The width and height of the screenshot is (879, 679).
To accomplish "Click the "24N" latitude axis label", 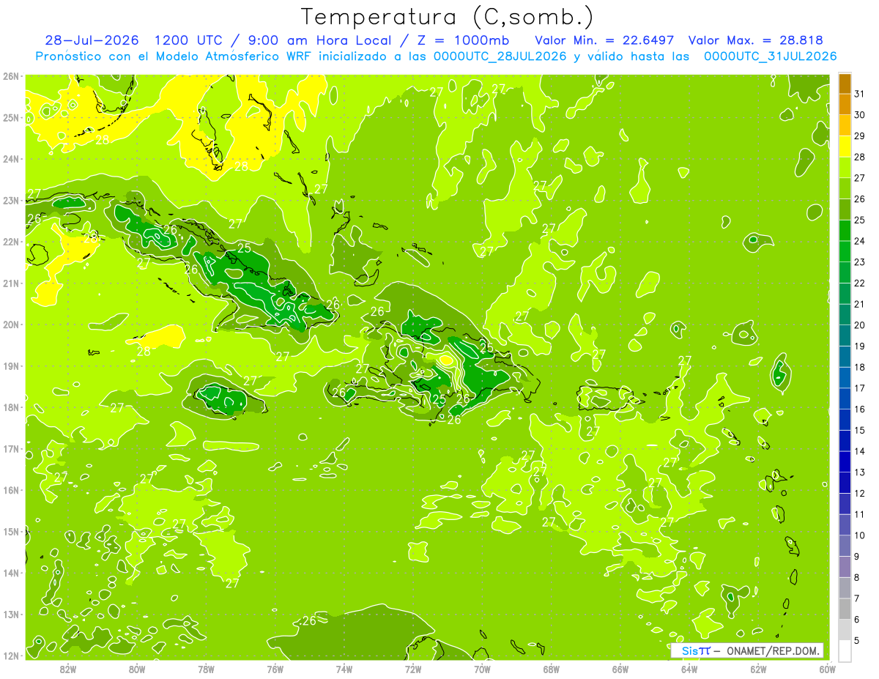I will pyautogui.click(x=11, y=159).
